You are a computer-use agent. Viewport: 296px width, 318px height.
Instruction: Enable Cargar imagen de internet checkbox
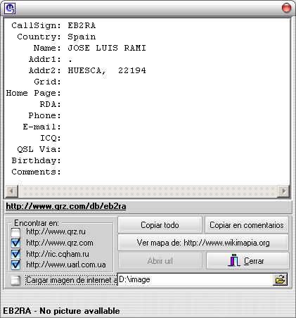(15, 280)
